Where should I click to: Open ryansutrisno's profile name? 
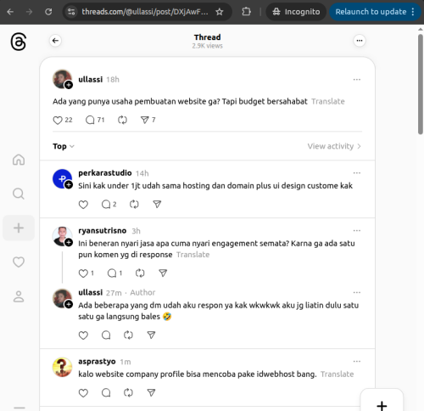(x=103, y=231)
